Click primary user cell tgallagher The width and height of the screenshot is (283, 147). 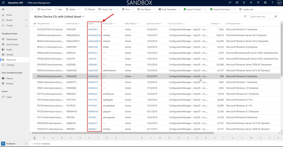(108, 100)
